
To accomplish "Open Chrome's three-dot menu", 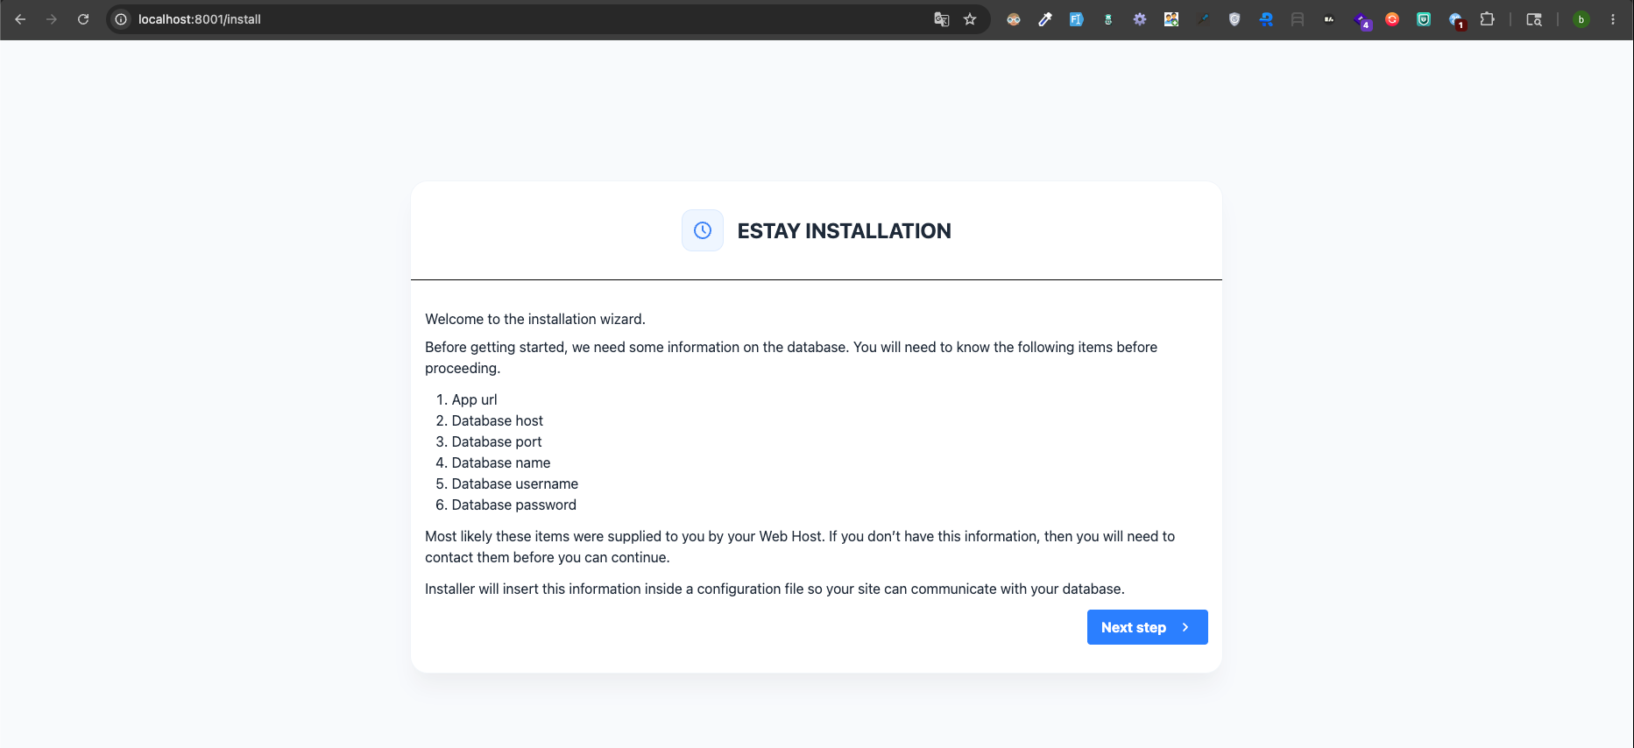I will 1613,19.
